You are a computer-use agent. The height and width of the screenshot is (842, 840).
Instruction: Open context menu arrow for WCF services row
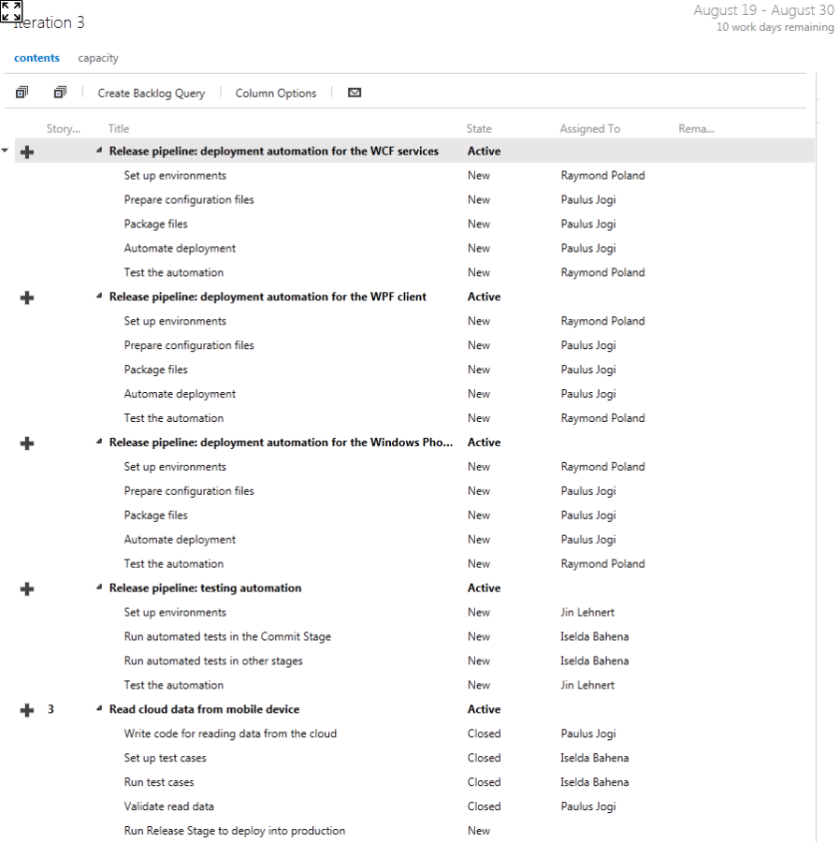[x=7, y=151]
